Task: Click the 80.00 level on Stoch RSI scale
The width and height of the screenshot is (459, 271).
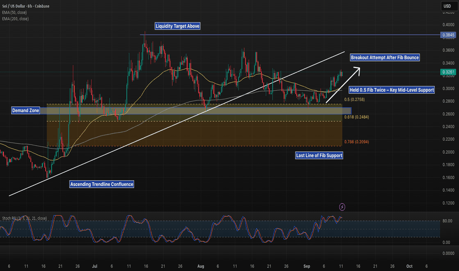Action: click(x=447, y=221)
